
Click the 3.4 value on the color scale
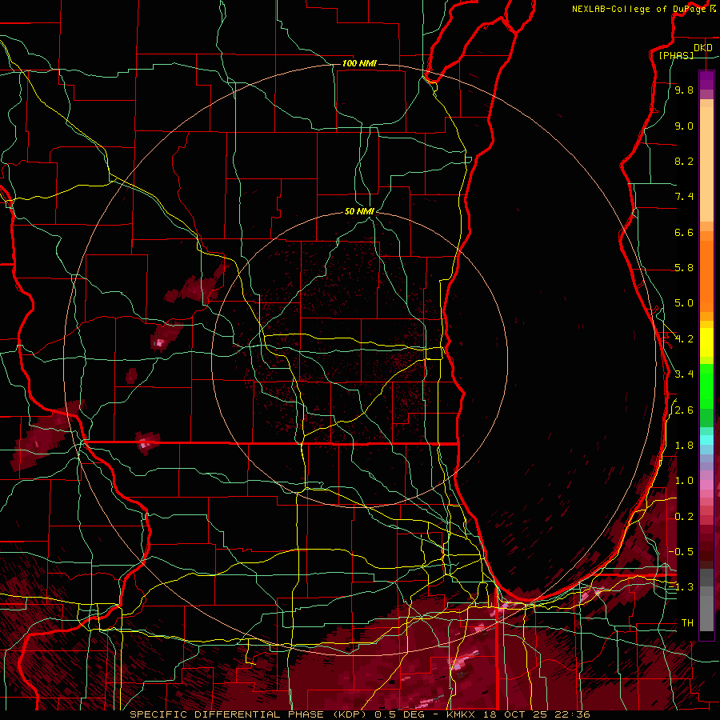point(684,374)
